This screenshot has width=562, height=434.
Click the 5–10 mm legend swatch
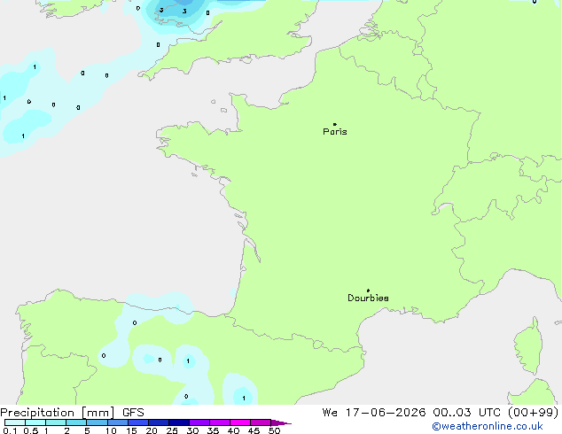(x=97, y=422)
